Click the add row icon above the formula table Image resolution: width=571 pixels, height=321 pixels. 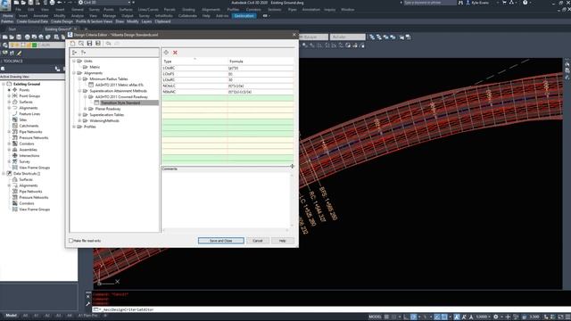tap(166, 53)
